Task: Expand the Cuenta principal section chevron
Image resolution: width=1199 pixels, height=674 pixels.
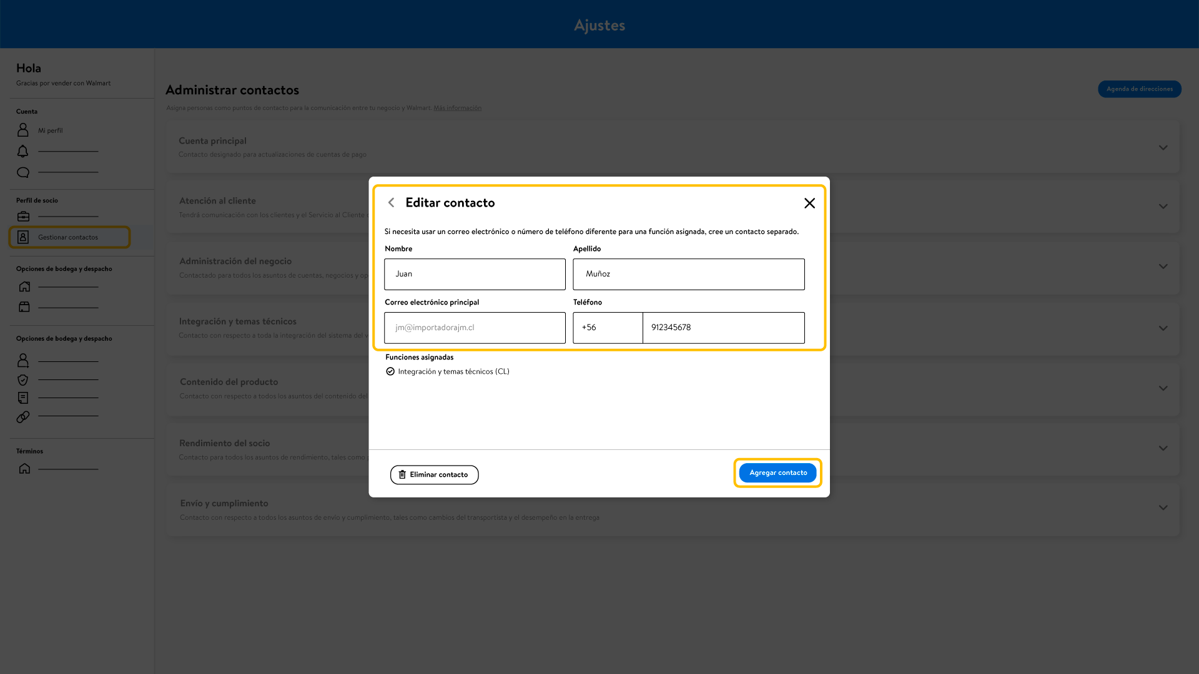Action: point(1163,148)
